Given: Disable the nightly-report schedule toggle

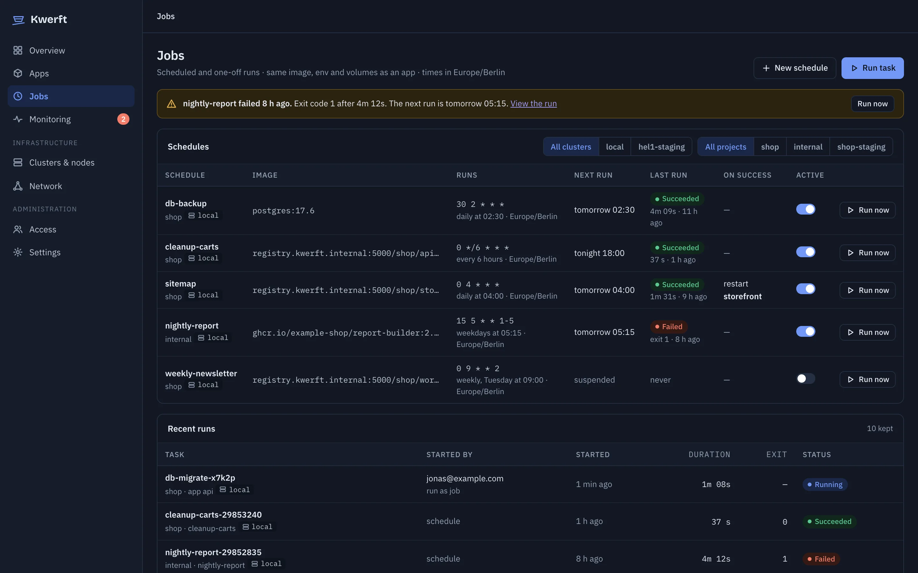Looking at the screenshot, I should click(x=805, y=332).
